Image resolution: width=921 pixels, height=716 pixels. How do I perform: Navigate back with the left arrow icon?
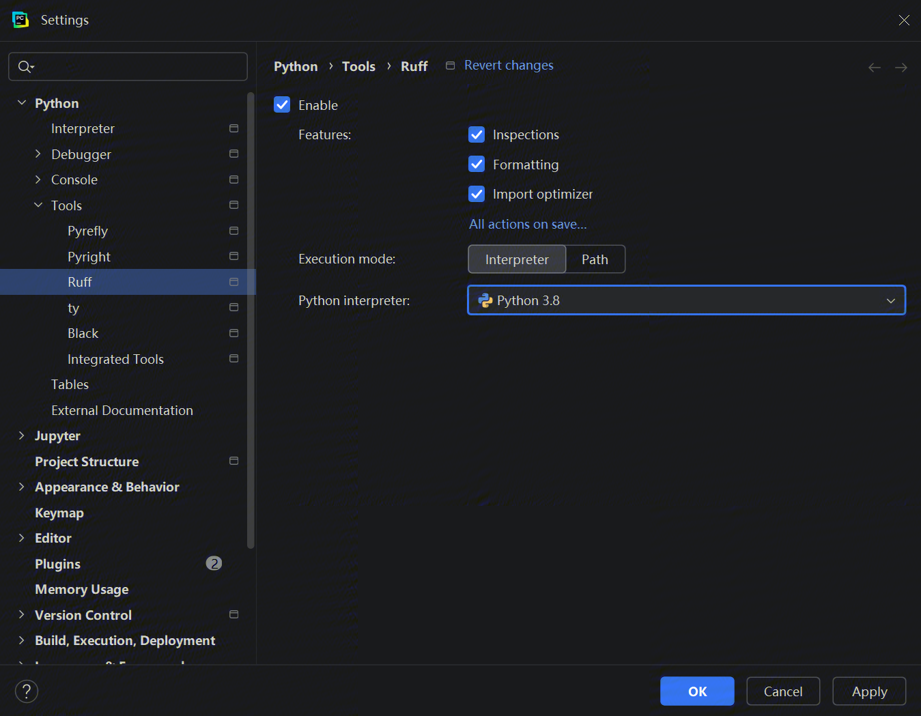874,67
